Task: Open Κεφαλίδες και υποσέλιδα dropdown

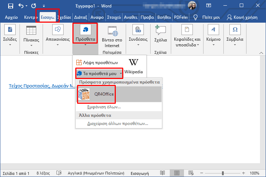Action: pos(187,35)
